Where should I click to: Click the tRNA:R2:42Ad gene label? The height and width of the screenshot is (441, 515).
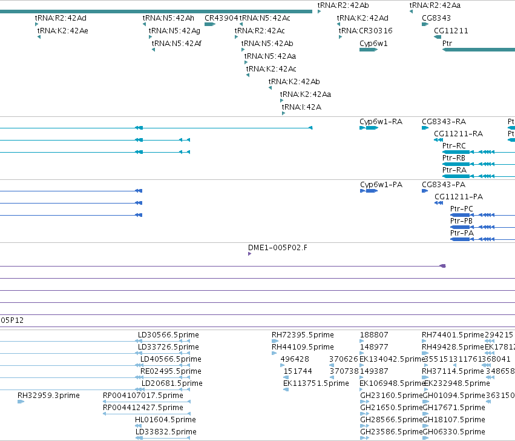[61, 18]
